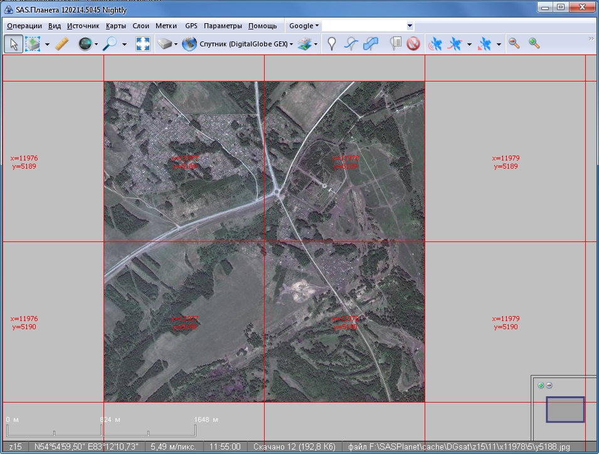
Task: Click the add placemark pin icon
Action: (332, 44)
